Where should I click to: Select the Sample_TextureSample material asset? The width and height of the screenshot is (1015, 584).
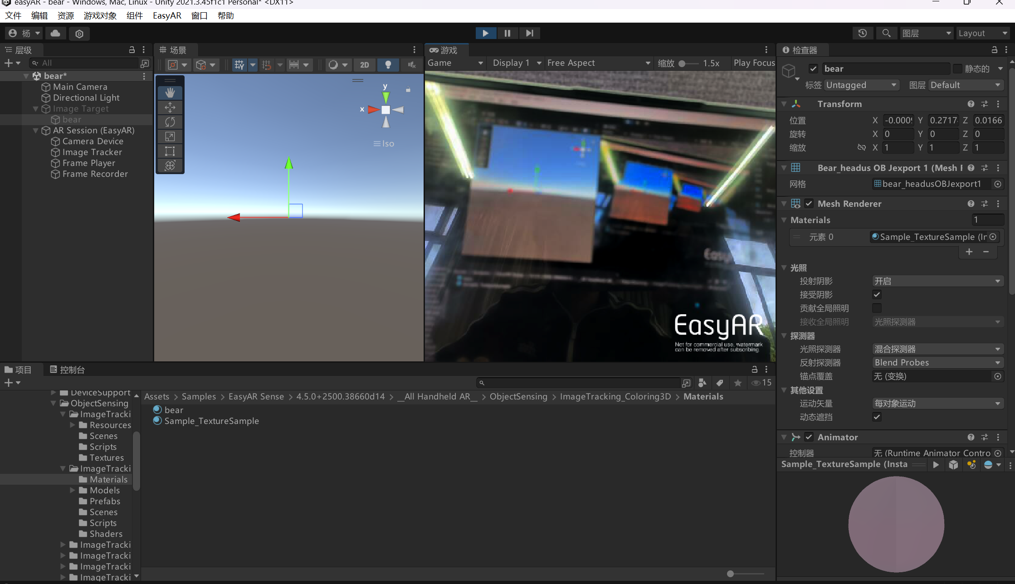(211, 421)
